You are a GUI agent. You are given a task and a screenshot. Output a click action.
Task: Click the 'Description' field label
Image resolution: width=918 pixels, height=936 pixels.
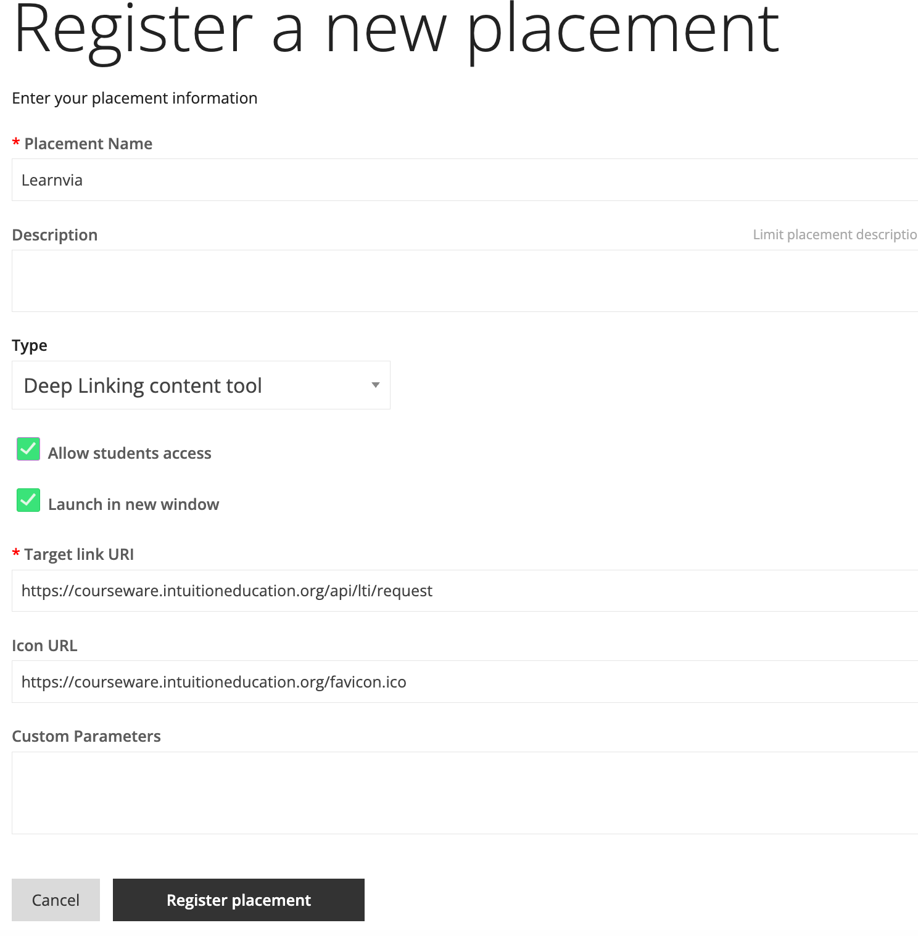click(x=55, y=235)
